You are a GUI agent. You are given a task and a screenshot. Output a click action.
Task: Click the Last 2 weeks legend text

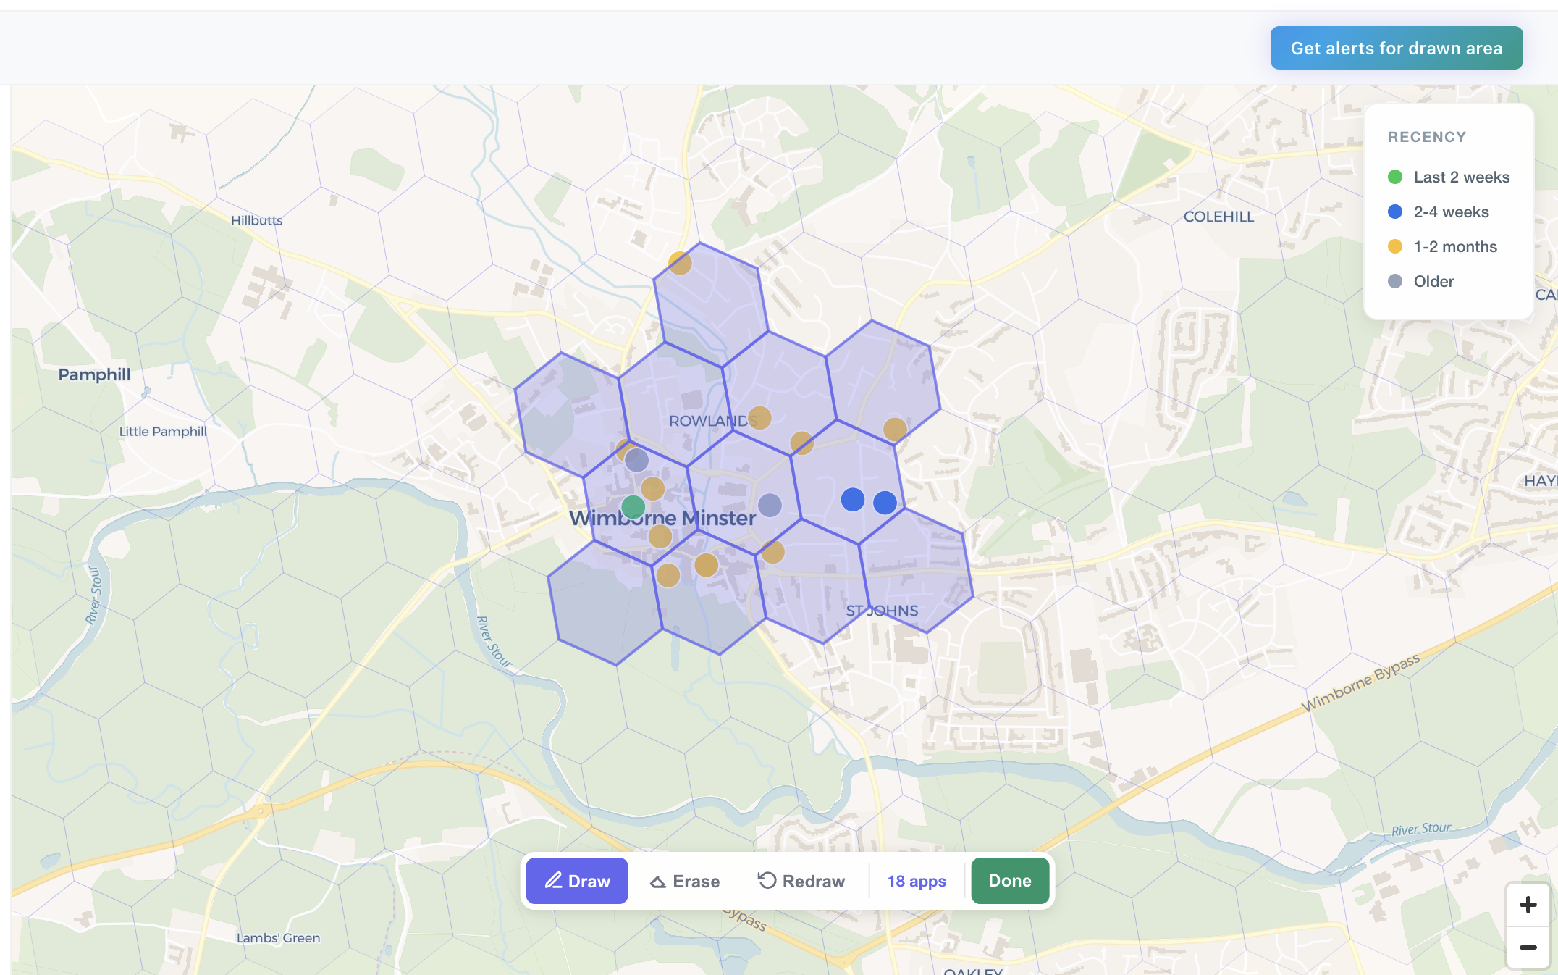(x=1462, y=177)
